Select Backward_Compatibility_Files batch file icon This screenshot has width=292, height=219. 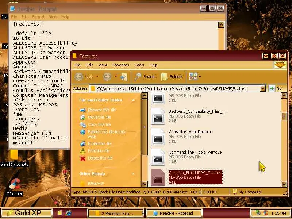click(158, 116)
